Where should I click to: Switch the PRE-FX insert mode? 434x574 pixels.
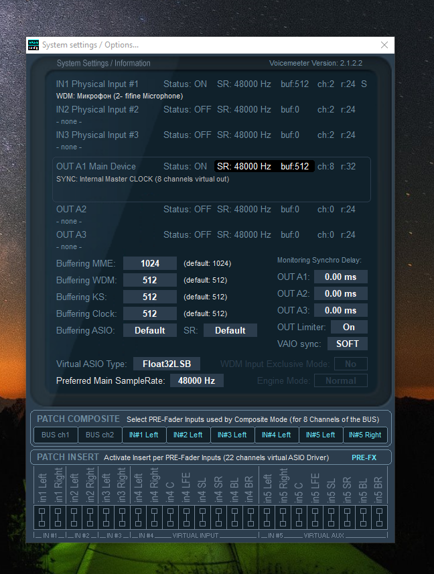pos(364,457)
